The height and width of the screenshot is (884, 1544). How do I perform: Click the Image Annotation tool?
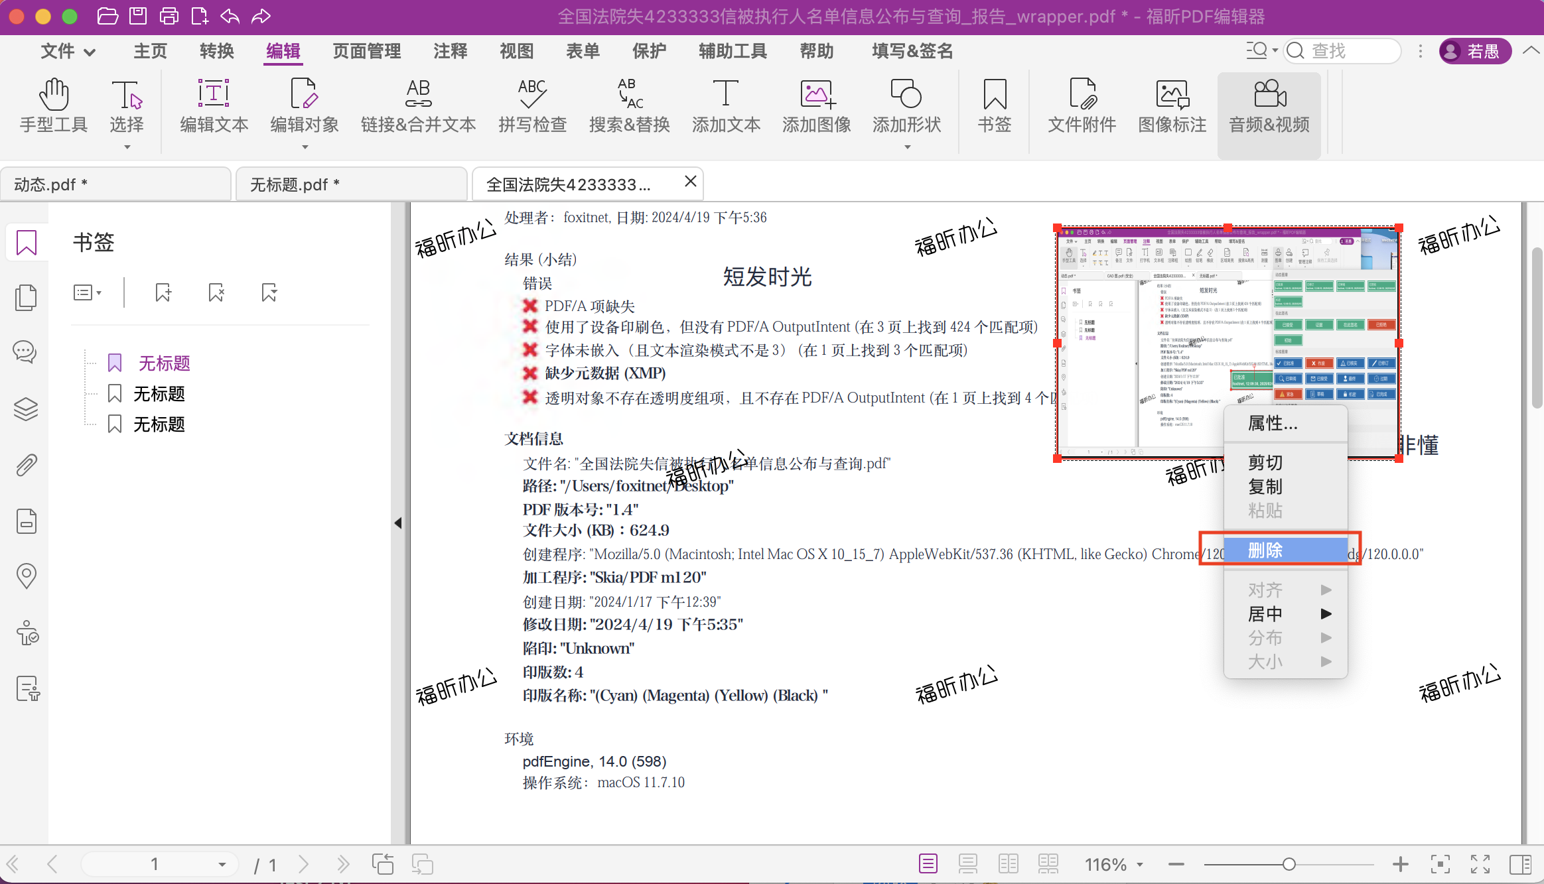coord(1172,106)
